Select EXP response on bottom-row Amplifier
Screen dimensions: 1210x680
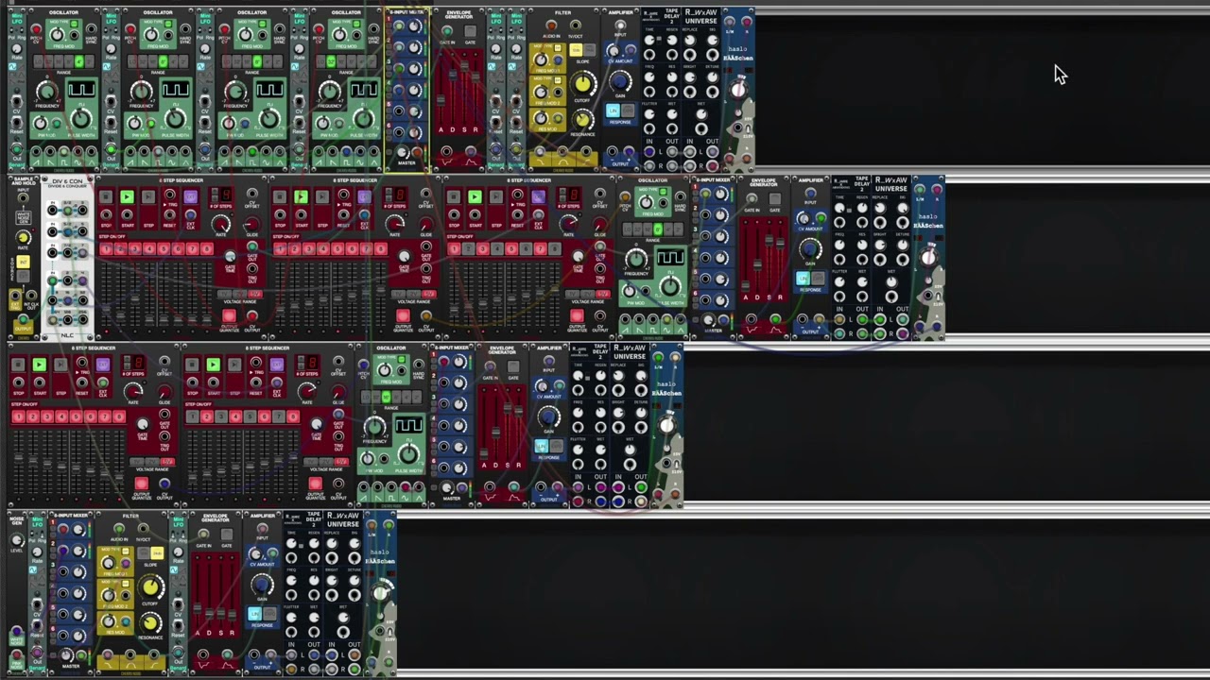(268, 614)
